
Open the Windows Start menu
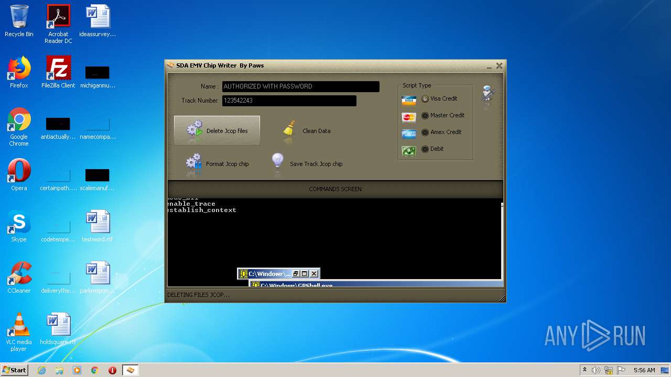(15, 370)
